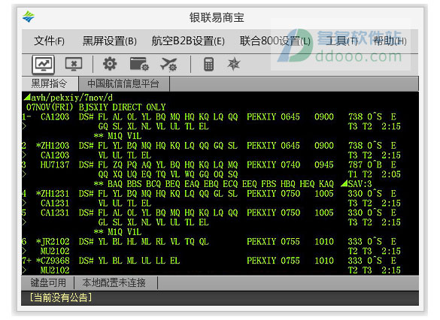Screen dimensions: 440x320
Task: Select flight CA1203 in row 1
Action: pyautogui.click(x=55, y=117)
